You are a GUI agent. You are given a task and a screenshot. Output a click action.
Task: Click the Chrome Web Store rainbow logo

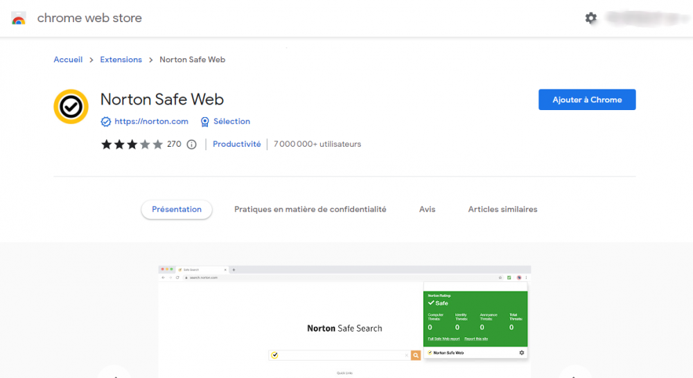19,19
